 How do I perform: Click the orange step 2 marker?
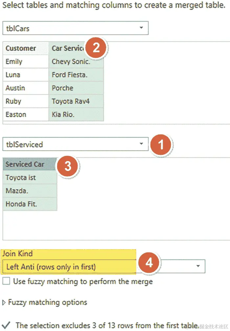pos(96,48)
